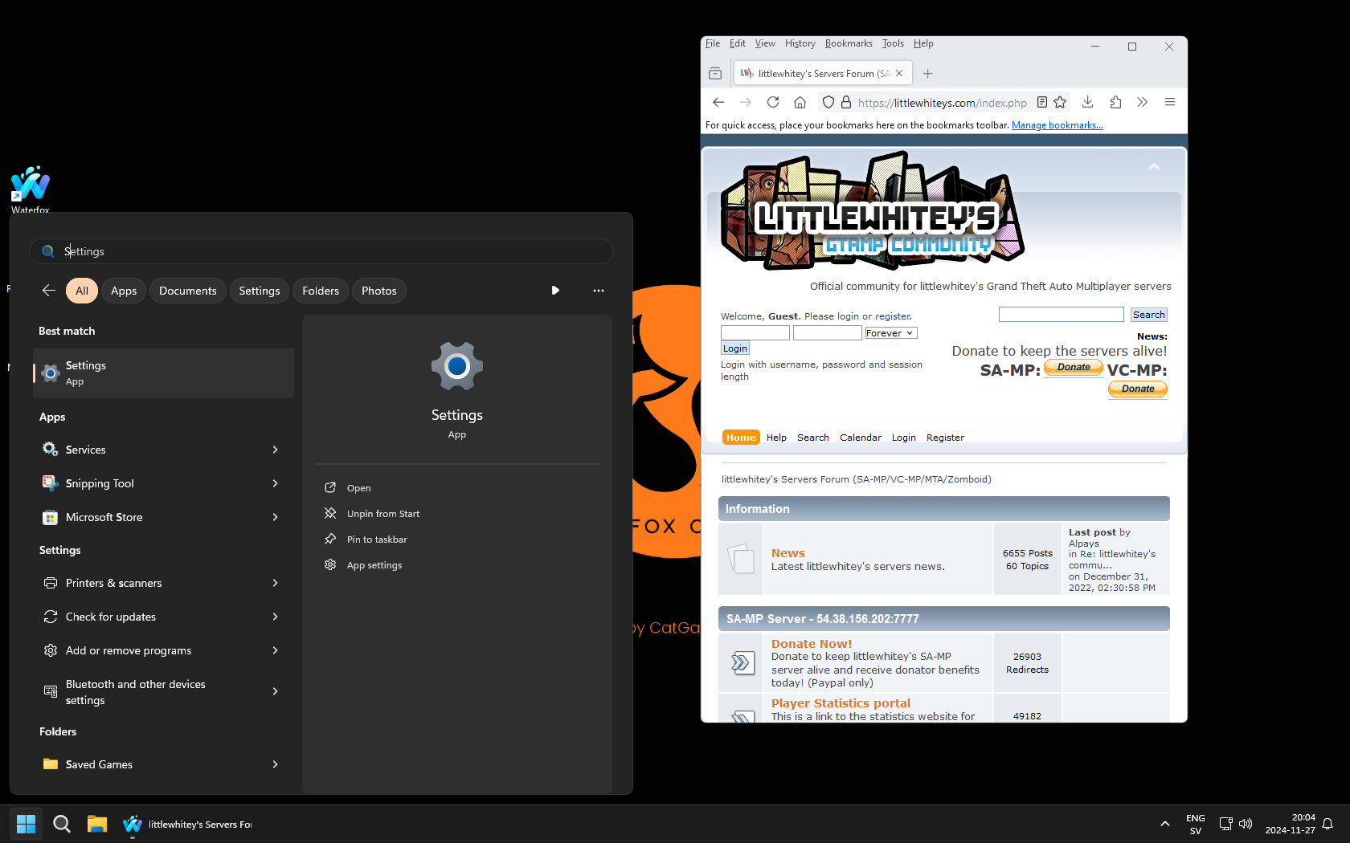Expand Add or remove programs chevron
This screenshot has height=843, width=1350.
click(x=275, y=650)
